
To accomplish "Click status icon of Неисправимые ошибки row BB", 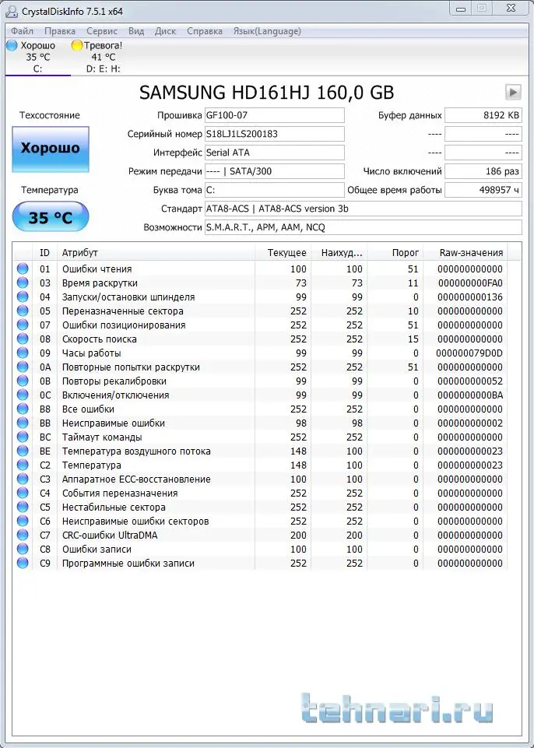I will tap(23, 423).
